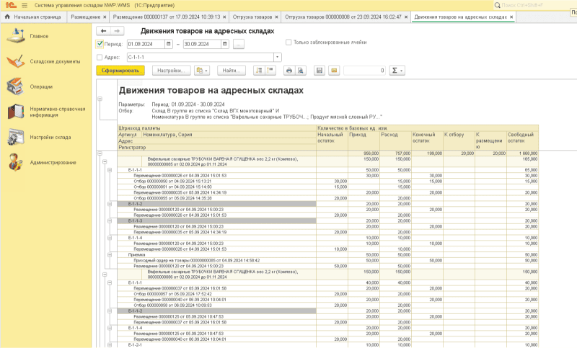Select row Отбор 000000057 от 05.09.2024 17:52:42
This screenshot has width=577, height=348.
pyautogui.click(x=217, y=294)
